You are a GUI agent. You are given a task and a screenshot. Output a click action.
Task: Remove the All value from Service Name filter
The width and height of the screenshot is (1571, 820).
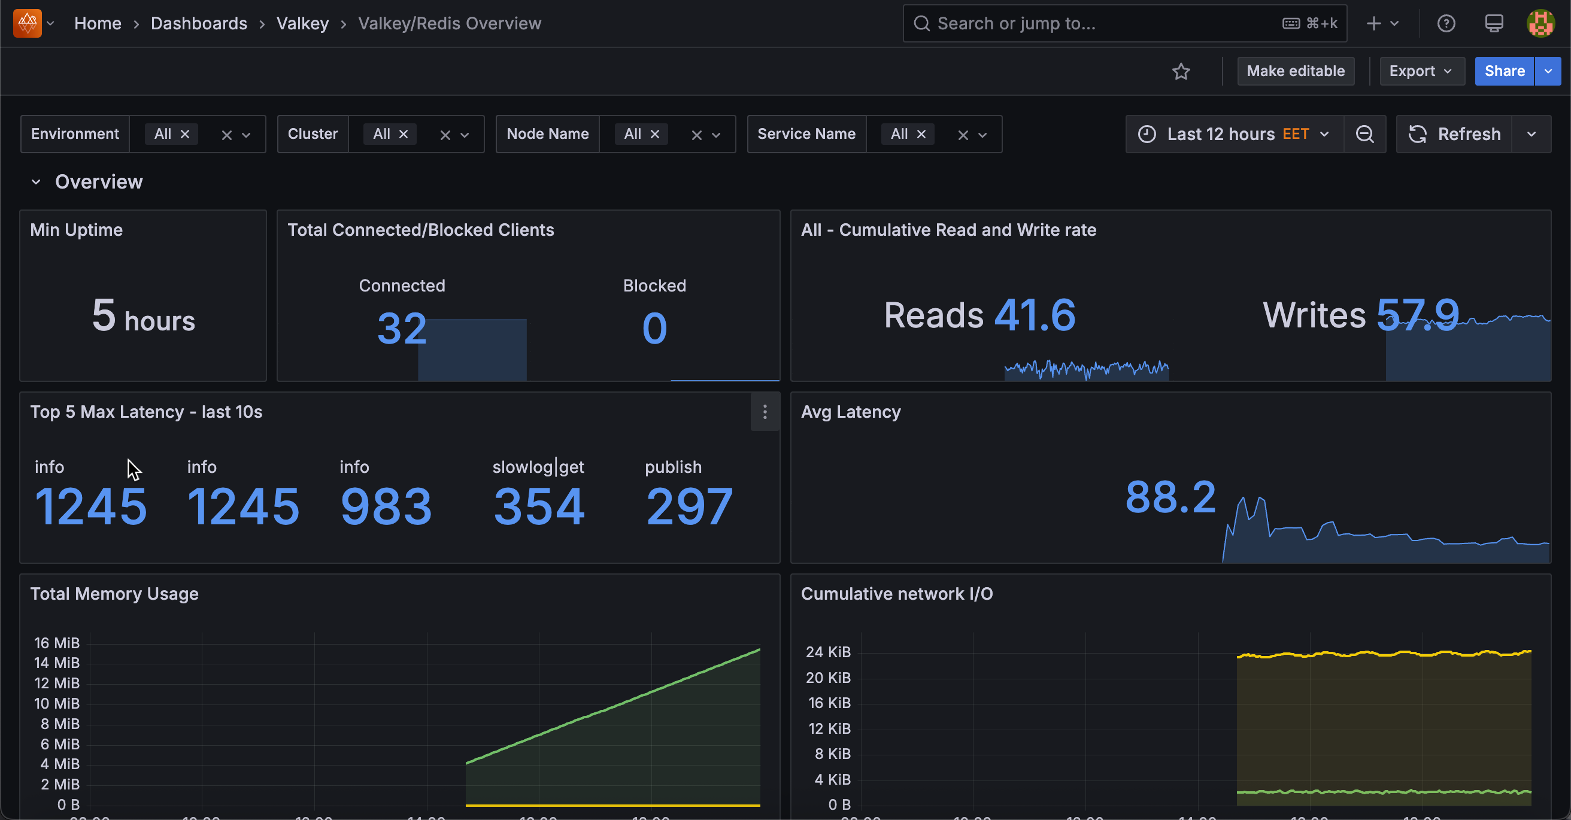(x=921, y=134)
